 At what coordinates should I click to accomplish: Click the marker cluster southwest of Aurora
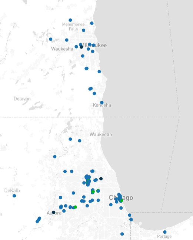pyautogui.click(x=38, y=220)
